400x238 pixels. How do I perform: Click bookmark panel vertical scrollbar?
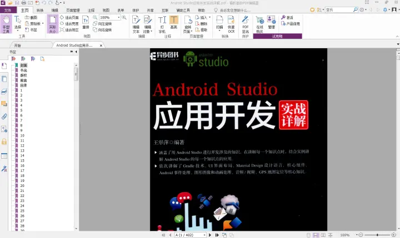pos(76,74)
